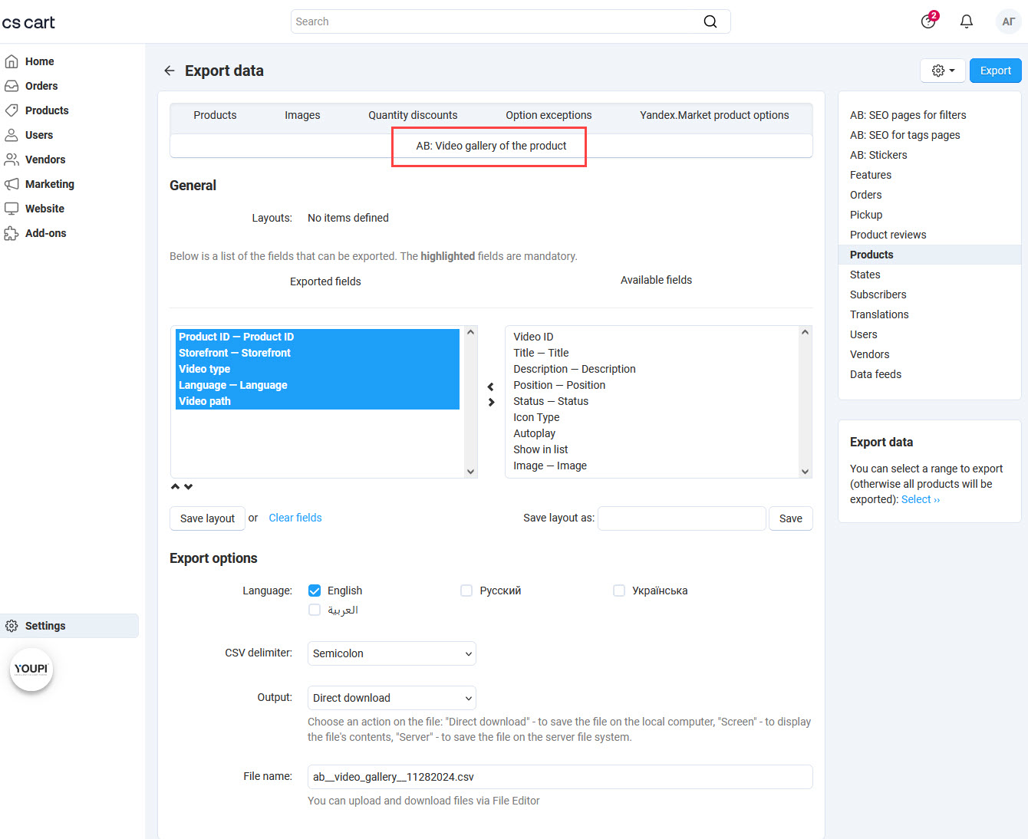Switch to the Quantity discounts tab
The width and height of the screenshot is (1028, 839).
[413, 115]
